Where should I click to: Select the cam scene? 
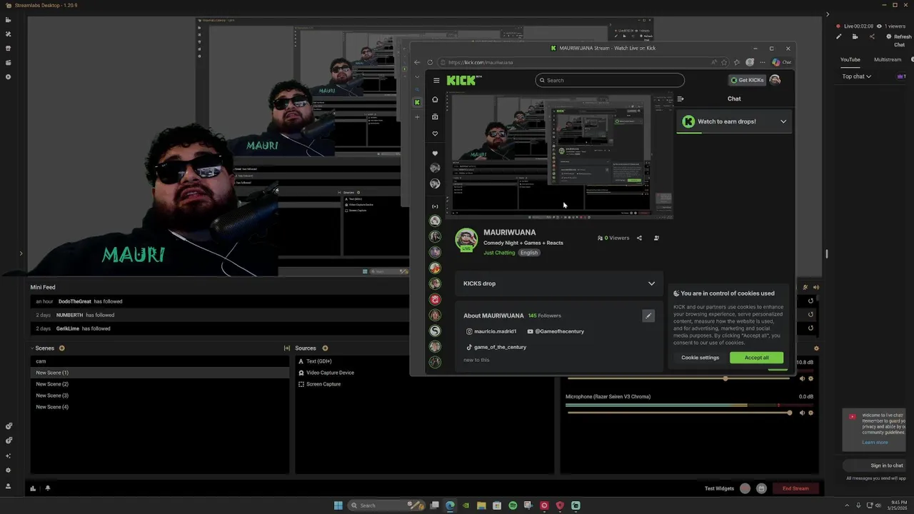point(160,361)
